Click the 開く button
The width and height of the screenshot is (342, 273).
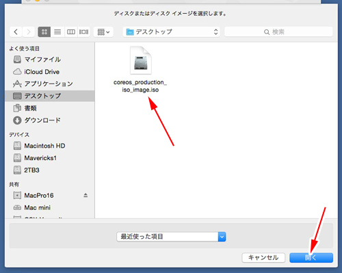click(311, 258)
